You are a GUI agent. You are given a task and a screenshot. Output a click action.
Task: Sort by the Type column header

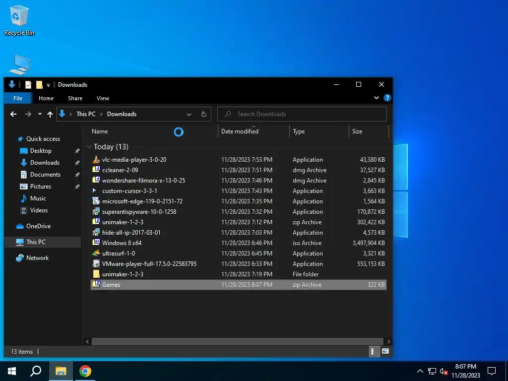point(298,131)
